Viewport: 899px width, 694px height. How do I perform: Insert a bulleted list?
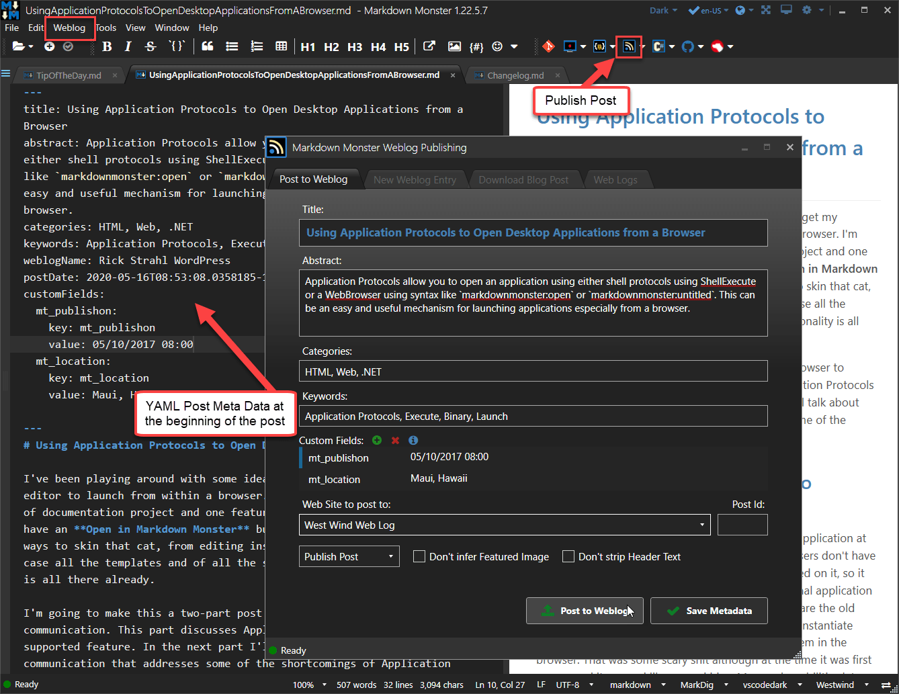click(232, 46)
